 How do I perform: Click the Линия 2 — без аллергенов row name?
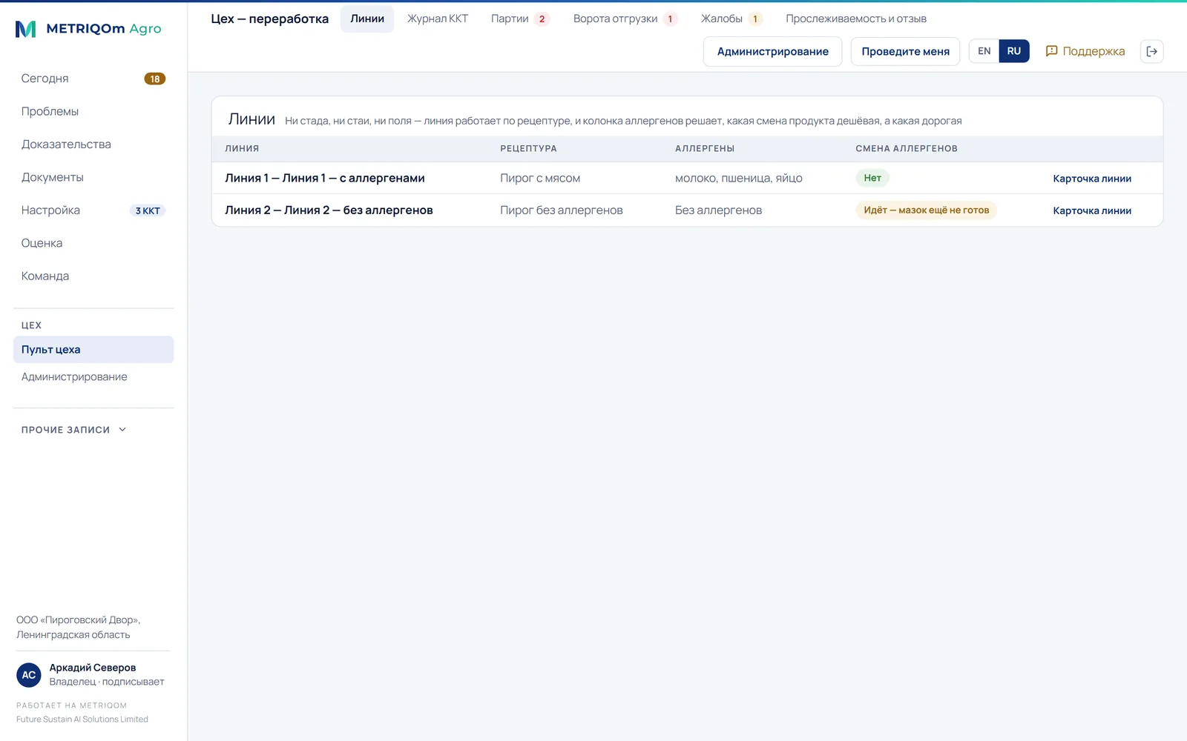pyautogui.click(x=329, y=210)
